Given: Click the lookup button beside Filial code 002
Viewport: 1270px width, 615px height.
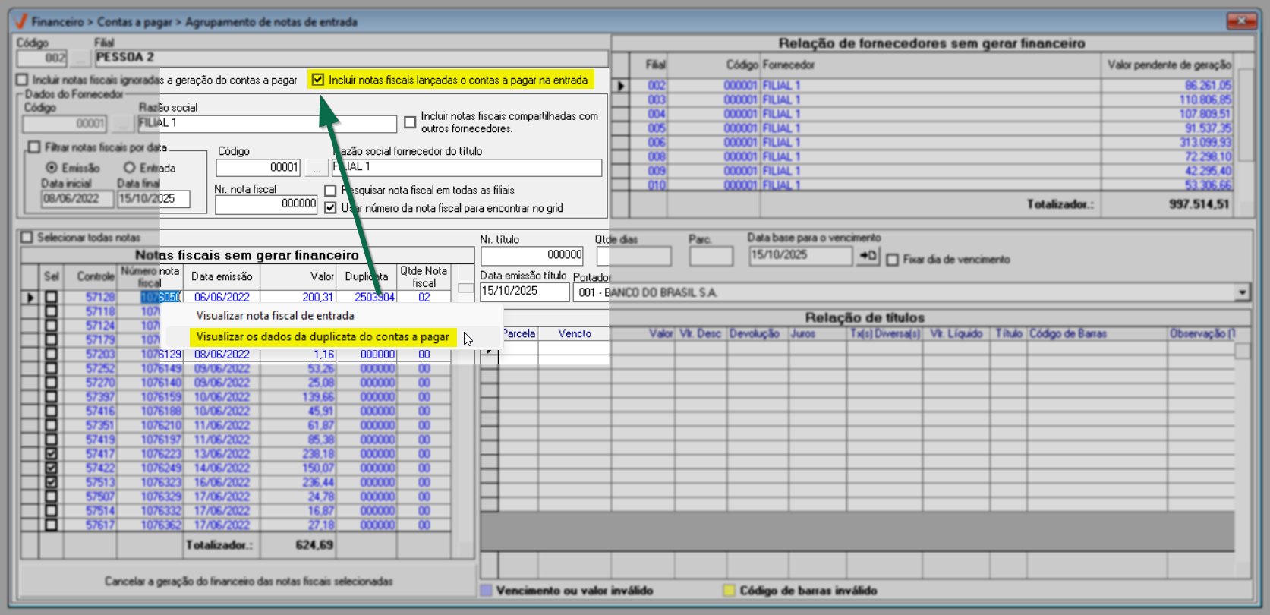Looking at the screenshot, I should [x=80, y=58].
